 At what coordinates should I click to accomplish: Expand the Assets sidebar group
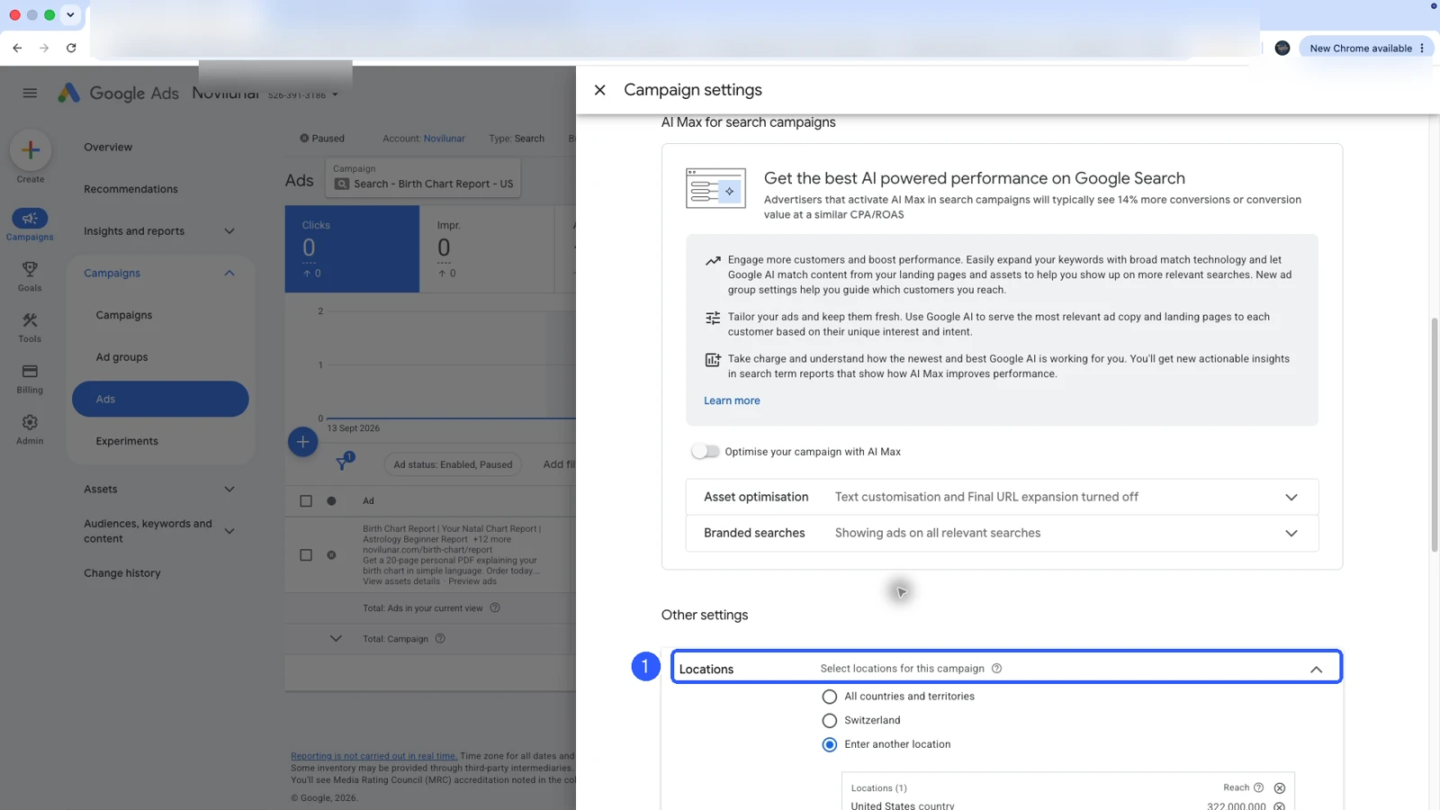click(x=229, y=490)
